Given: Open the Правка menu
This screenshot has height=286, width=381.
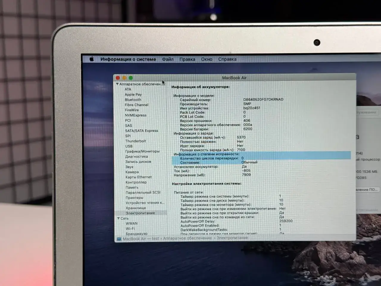Looking at the screenshot, I should pyautogui.click(x=187, y=59).
